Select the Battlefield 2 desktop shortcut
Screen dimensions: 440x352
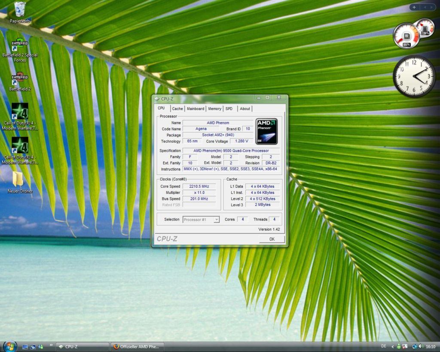coord(20,82)
